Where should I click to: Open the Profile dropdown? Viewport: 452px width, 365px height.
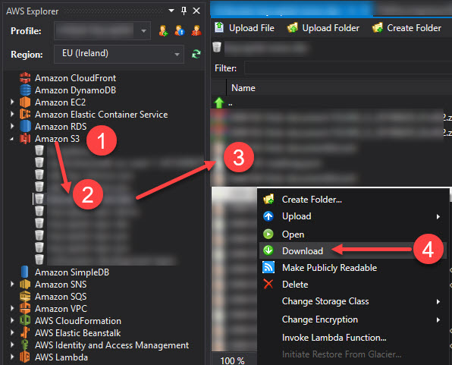(143, 30)
